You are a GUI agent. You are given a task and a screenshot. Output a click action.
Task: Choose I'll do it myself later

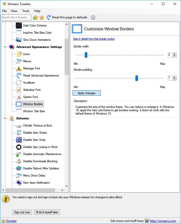coord(47,212)
